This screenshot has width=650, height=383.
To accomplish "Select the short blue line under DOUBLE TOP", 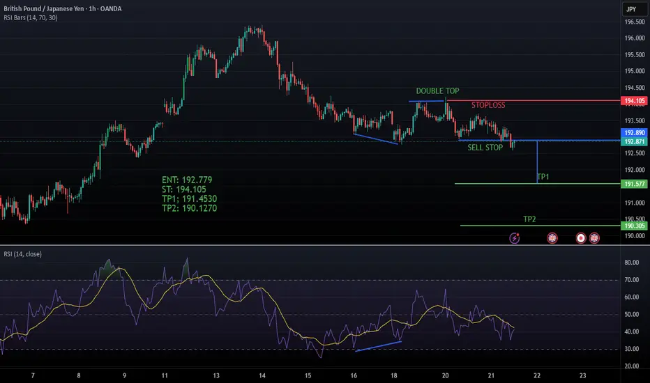I will pos(426,101).
